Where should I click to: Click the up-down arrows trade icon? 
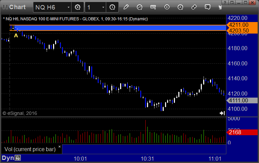[x=194, y=7]
